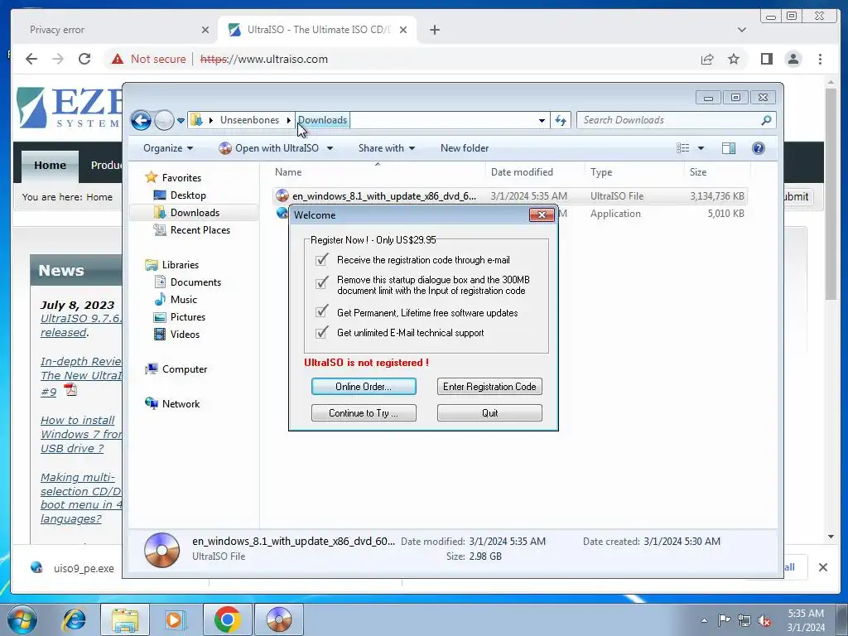Viewport: 848px width, 636px height.
Task: Bookmark this page with star icon
Action: click(734, 59)
